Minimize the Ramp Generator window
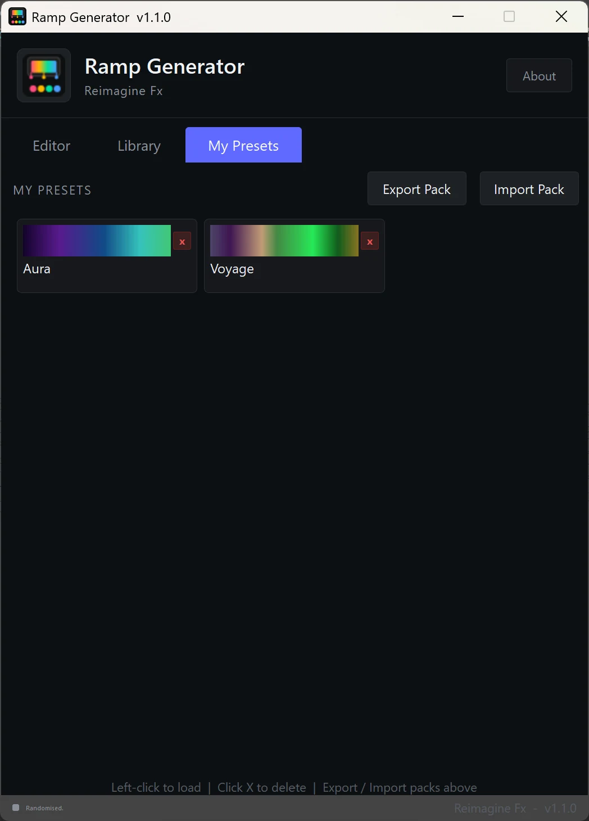The width and height of the screenshot is (589, 821). click(458, 16)
